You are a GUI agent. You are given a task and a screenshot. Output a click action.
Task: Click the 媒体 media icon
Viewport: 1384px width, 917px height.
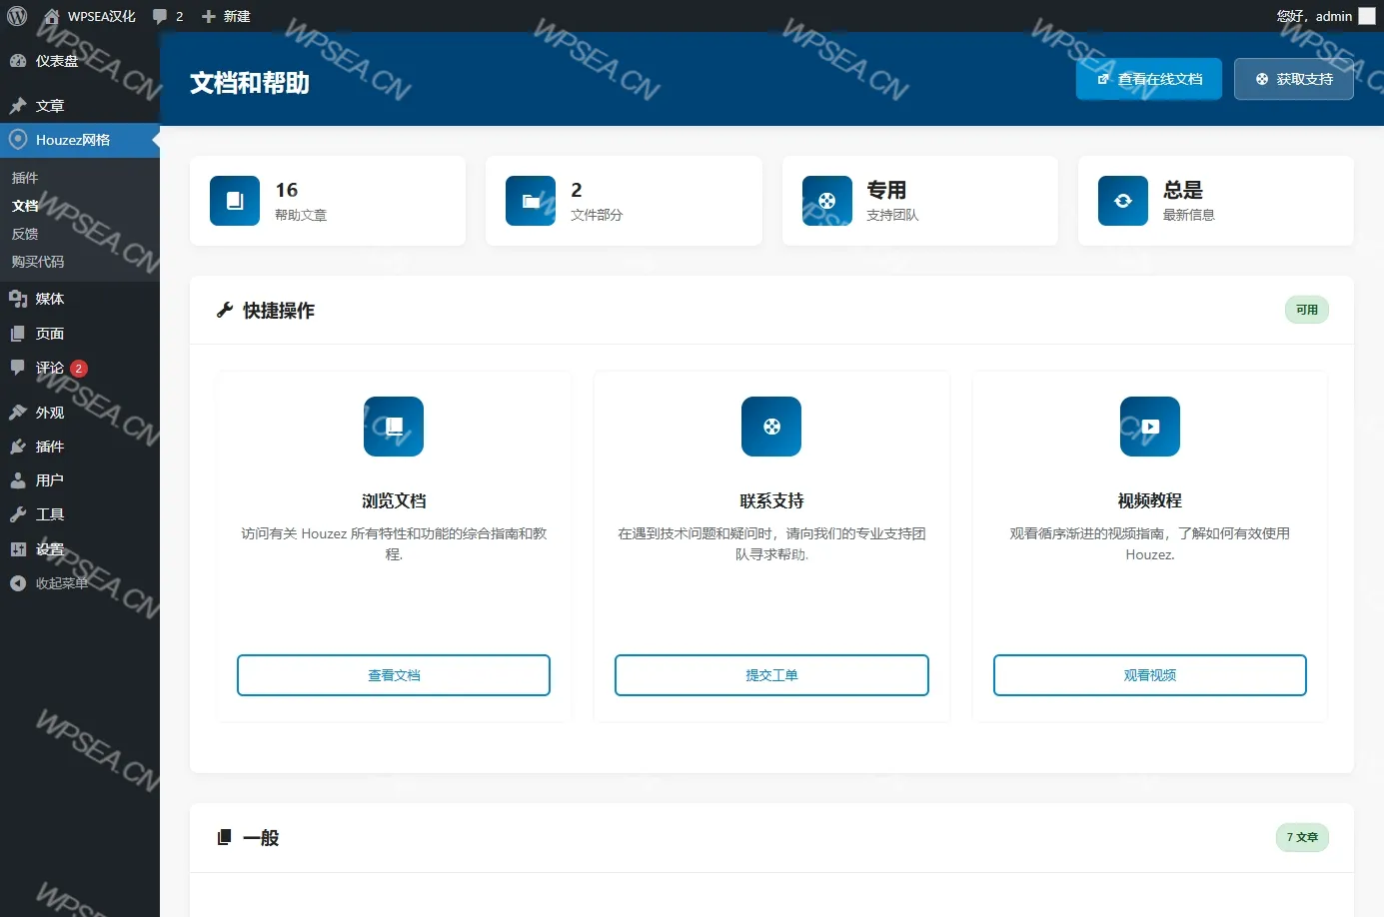(x=18, y=299)
